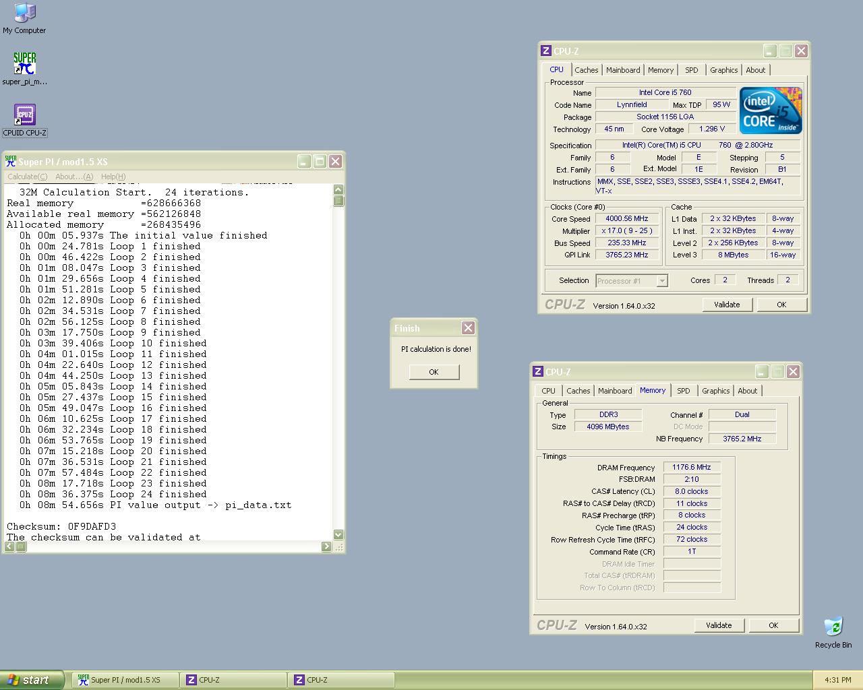Viewport: 863px width, 690px height.
Task: Click CAS# Latency 8.0 clocks value
Action: pyautogui.click(x=692, y=491)
